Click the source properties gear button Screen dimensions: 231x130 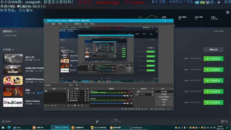click(72, 85)
